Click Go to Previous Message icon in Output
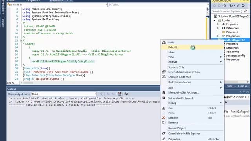 click(x=108, y=94)
